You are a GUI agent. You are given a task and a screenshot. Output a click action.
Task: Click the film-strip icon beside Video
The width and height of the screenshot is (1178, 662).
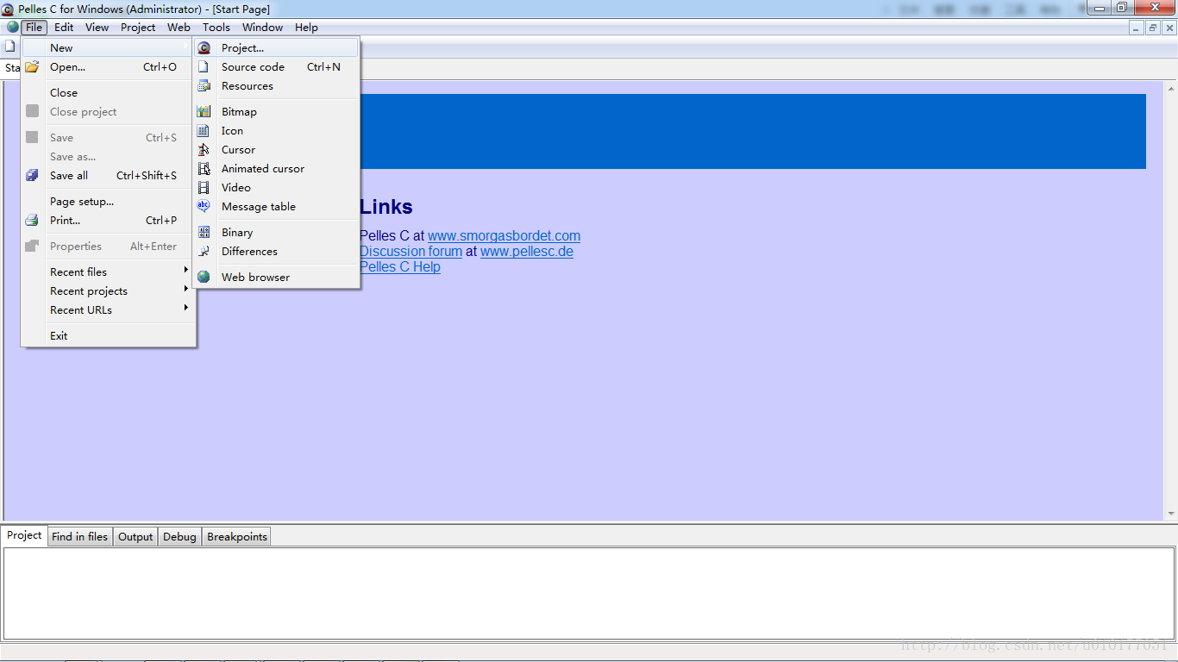(x=204, y=188)
